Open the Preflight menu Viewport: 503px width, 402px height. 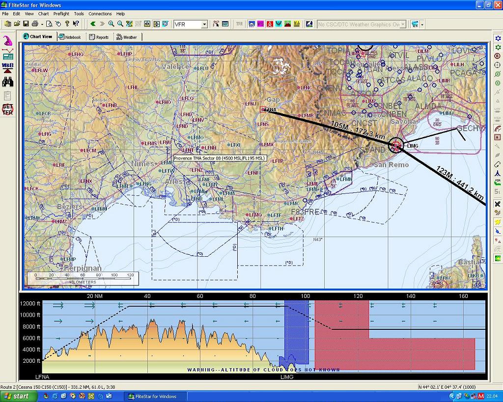(x=61, y=14)
